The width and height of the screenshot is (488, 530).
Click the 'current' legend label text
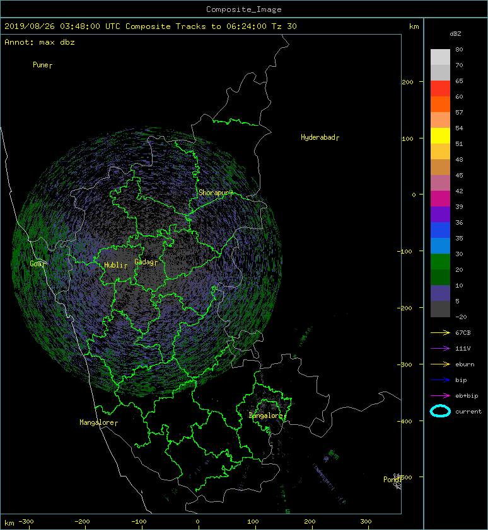(x=468, y=412)
